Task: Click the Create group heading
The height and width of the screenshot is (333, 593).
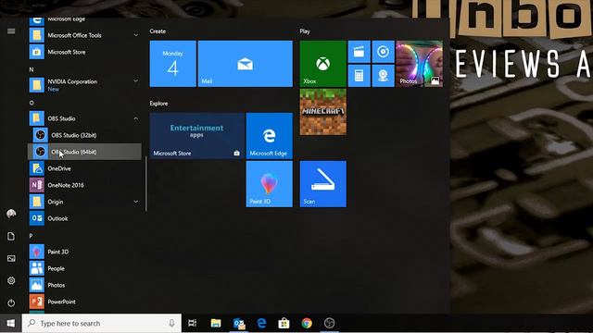Action: [x=158, y=31]
